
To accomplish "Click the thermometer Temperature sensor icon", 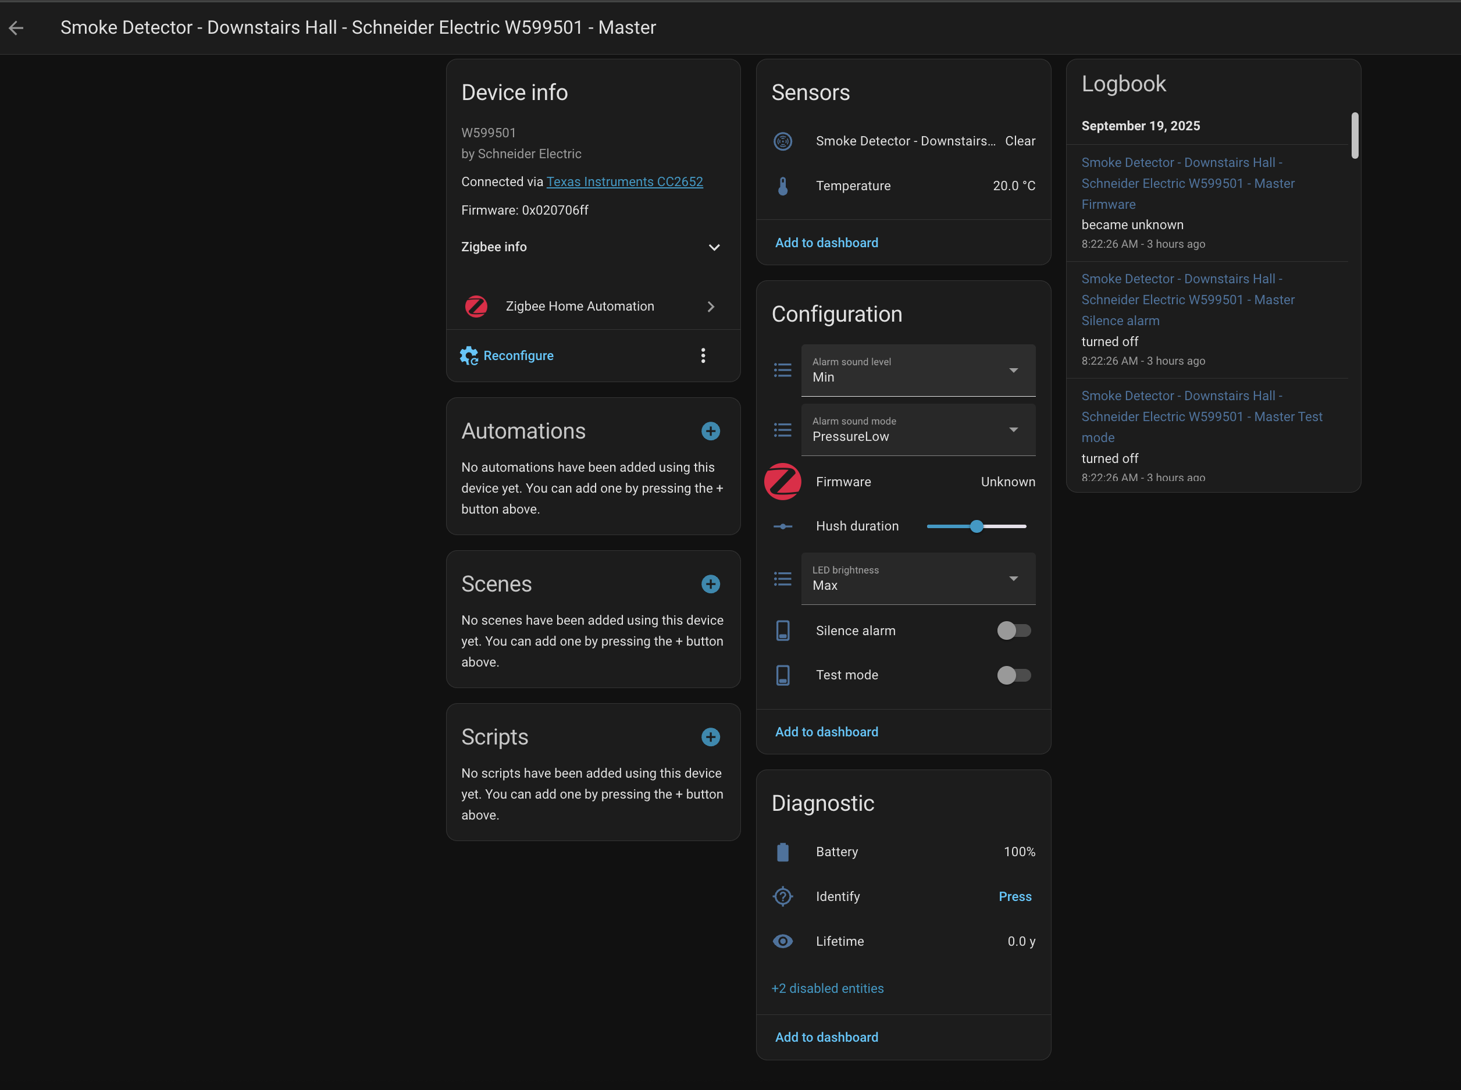I will [782, 186].
